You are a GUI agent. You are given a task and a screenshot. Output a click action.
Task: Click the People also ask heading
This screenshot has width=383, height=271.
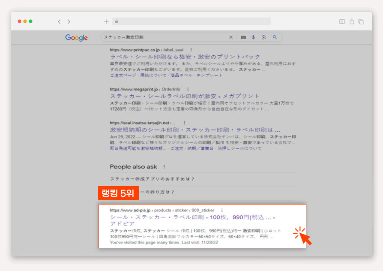coord(133,167)
